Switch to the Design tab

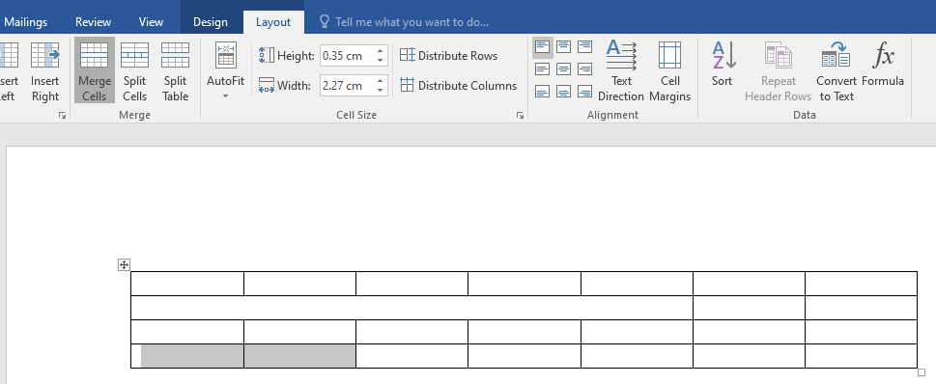pos(211,22)
